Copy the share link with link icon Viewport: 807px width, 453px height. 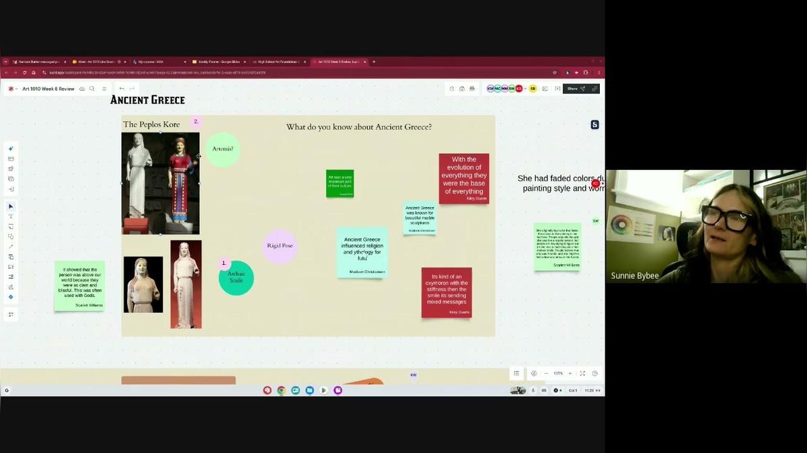click(594, 89)
